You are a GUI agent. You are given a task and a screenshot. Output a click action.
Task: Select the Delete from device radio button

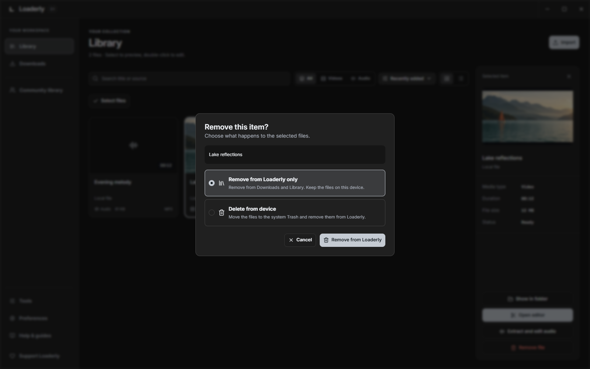point(212,213)
